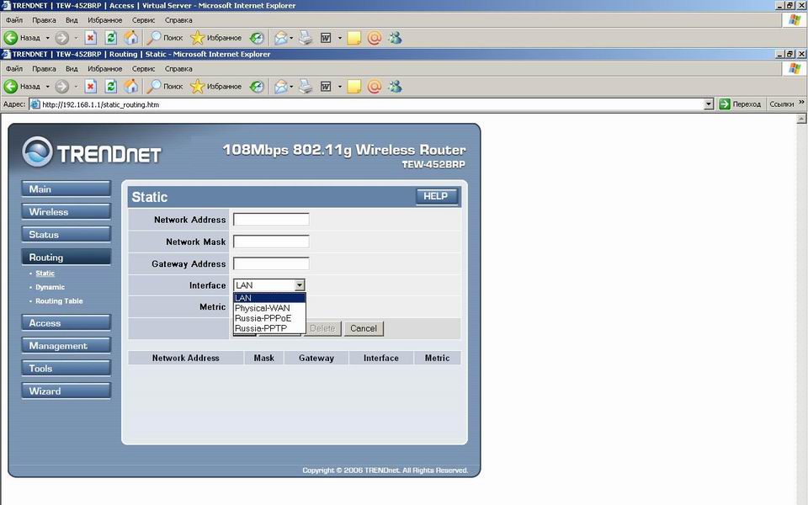Click yellow Discuss note icon in Static routing window
The width and height of the screenshot is (808, 505).
(354, 86)
